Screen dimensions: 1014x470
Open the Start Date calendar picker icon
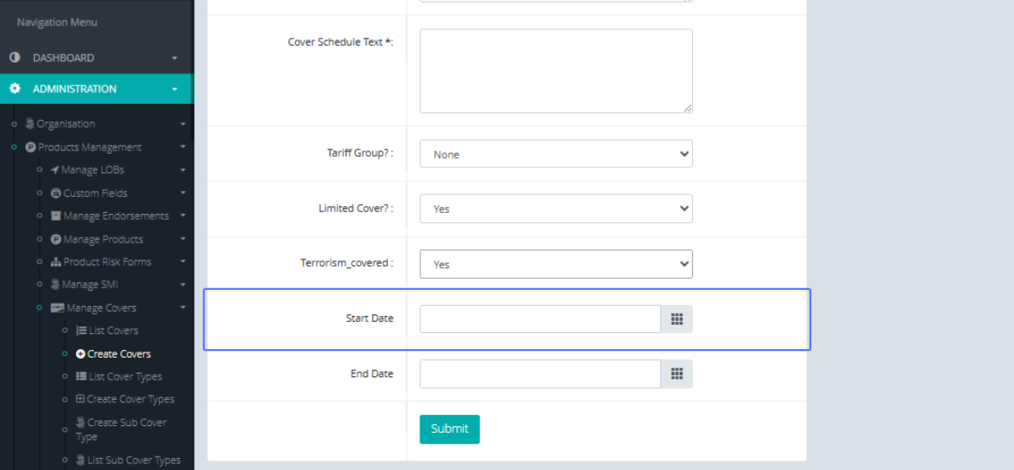point(676,319)
